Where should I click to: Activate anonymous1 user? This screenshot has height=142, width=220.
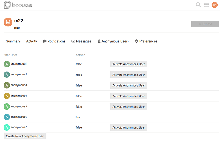tap(129, 64)
